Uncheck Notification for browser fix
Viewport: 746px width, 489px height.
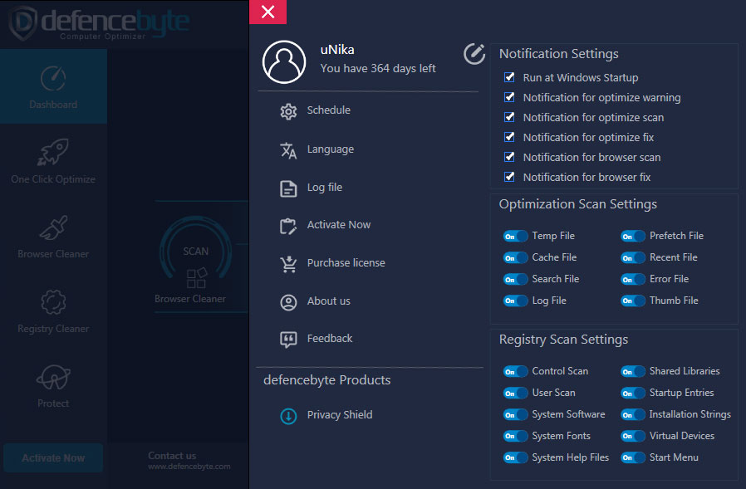point(509,177)
